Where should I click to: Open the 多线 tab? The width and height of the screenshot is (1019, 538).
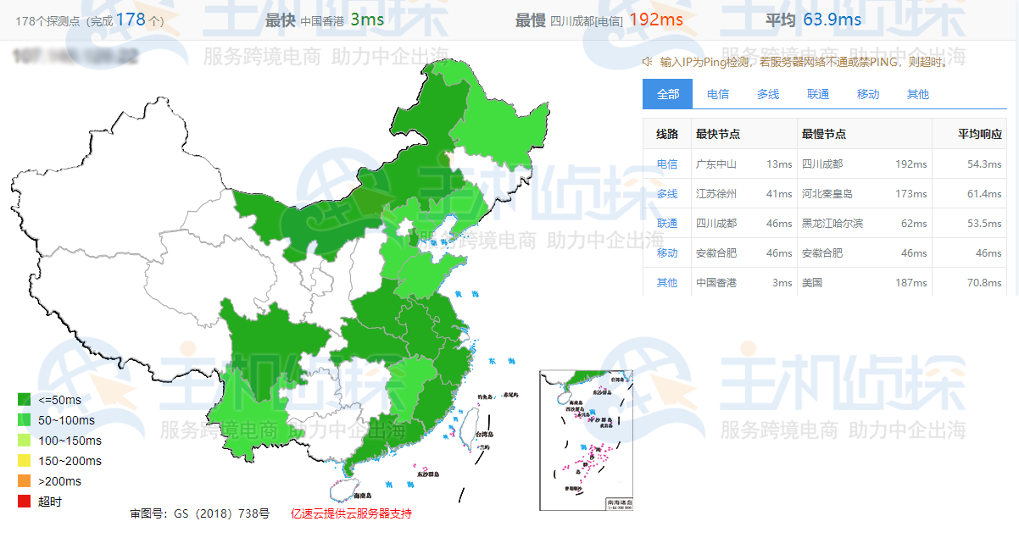(x=766, y=93)
